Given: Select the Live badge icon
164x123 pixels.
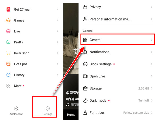Looking at the screenshot, I should [x=8, y=31].
